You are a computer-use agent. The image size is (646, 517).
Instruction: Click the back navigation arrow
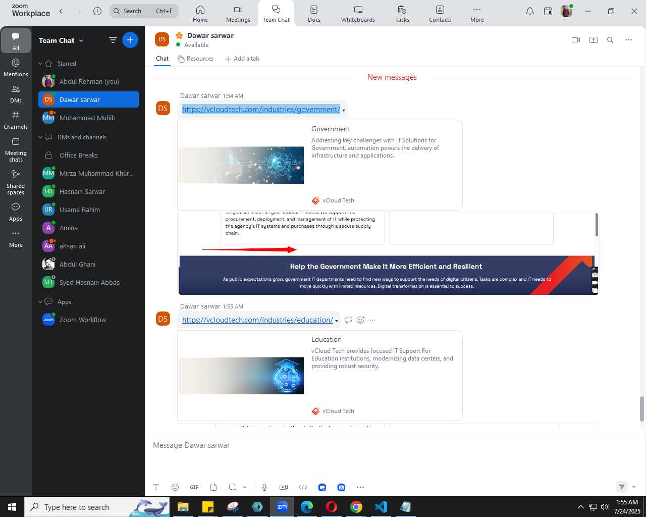coord(61,11)
